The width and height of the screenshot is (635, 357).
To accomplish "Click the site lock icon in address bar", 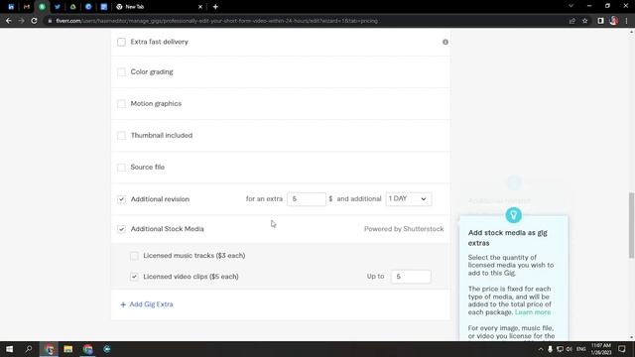I will click(50, 21).
